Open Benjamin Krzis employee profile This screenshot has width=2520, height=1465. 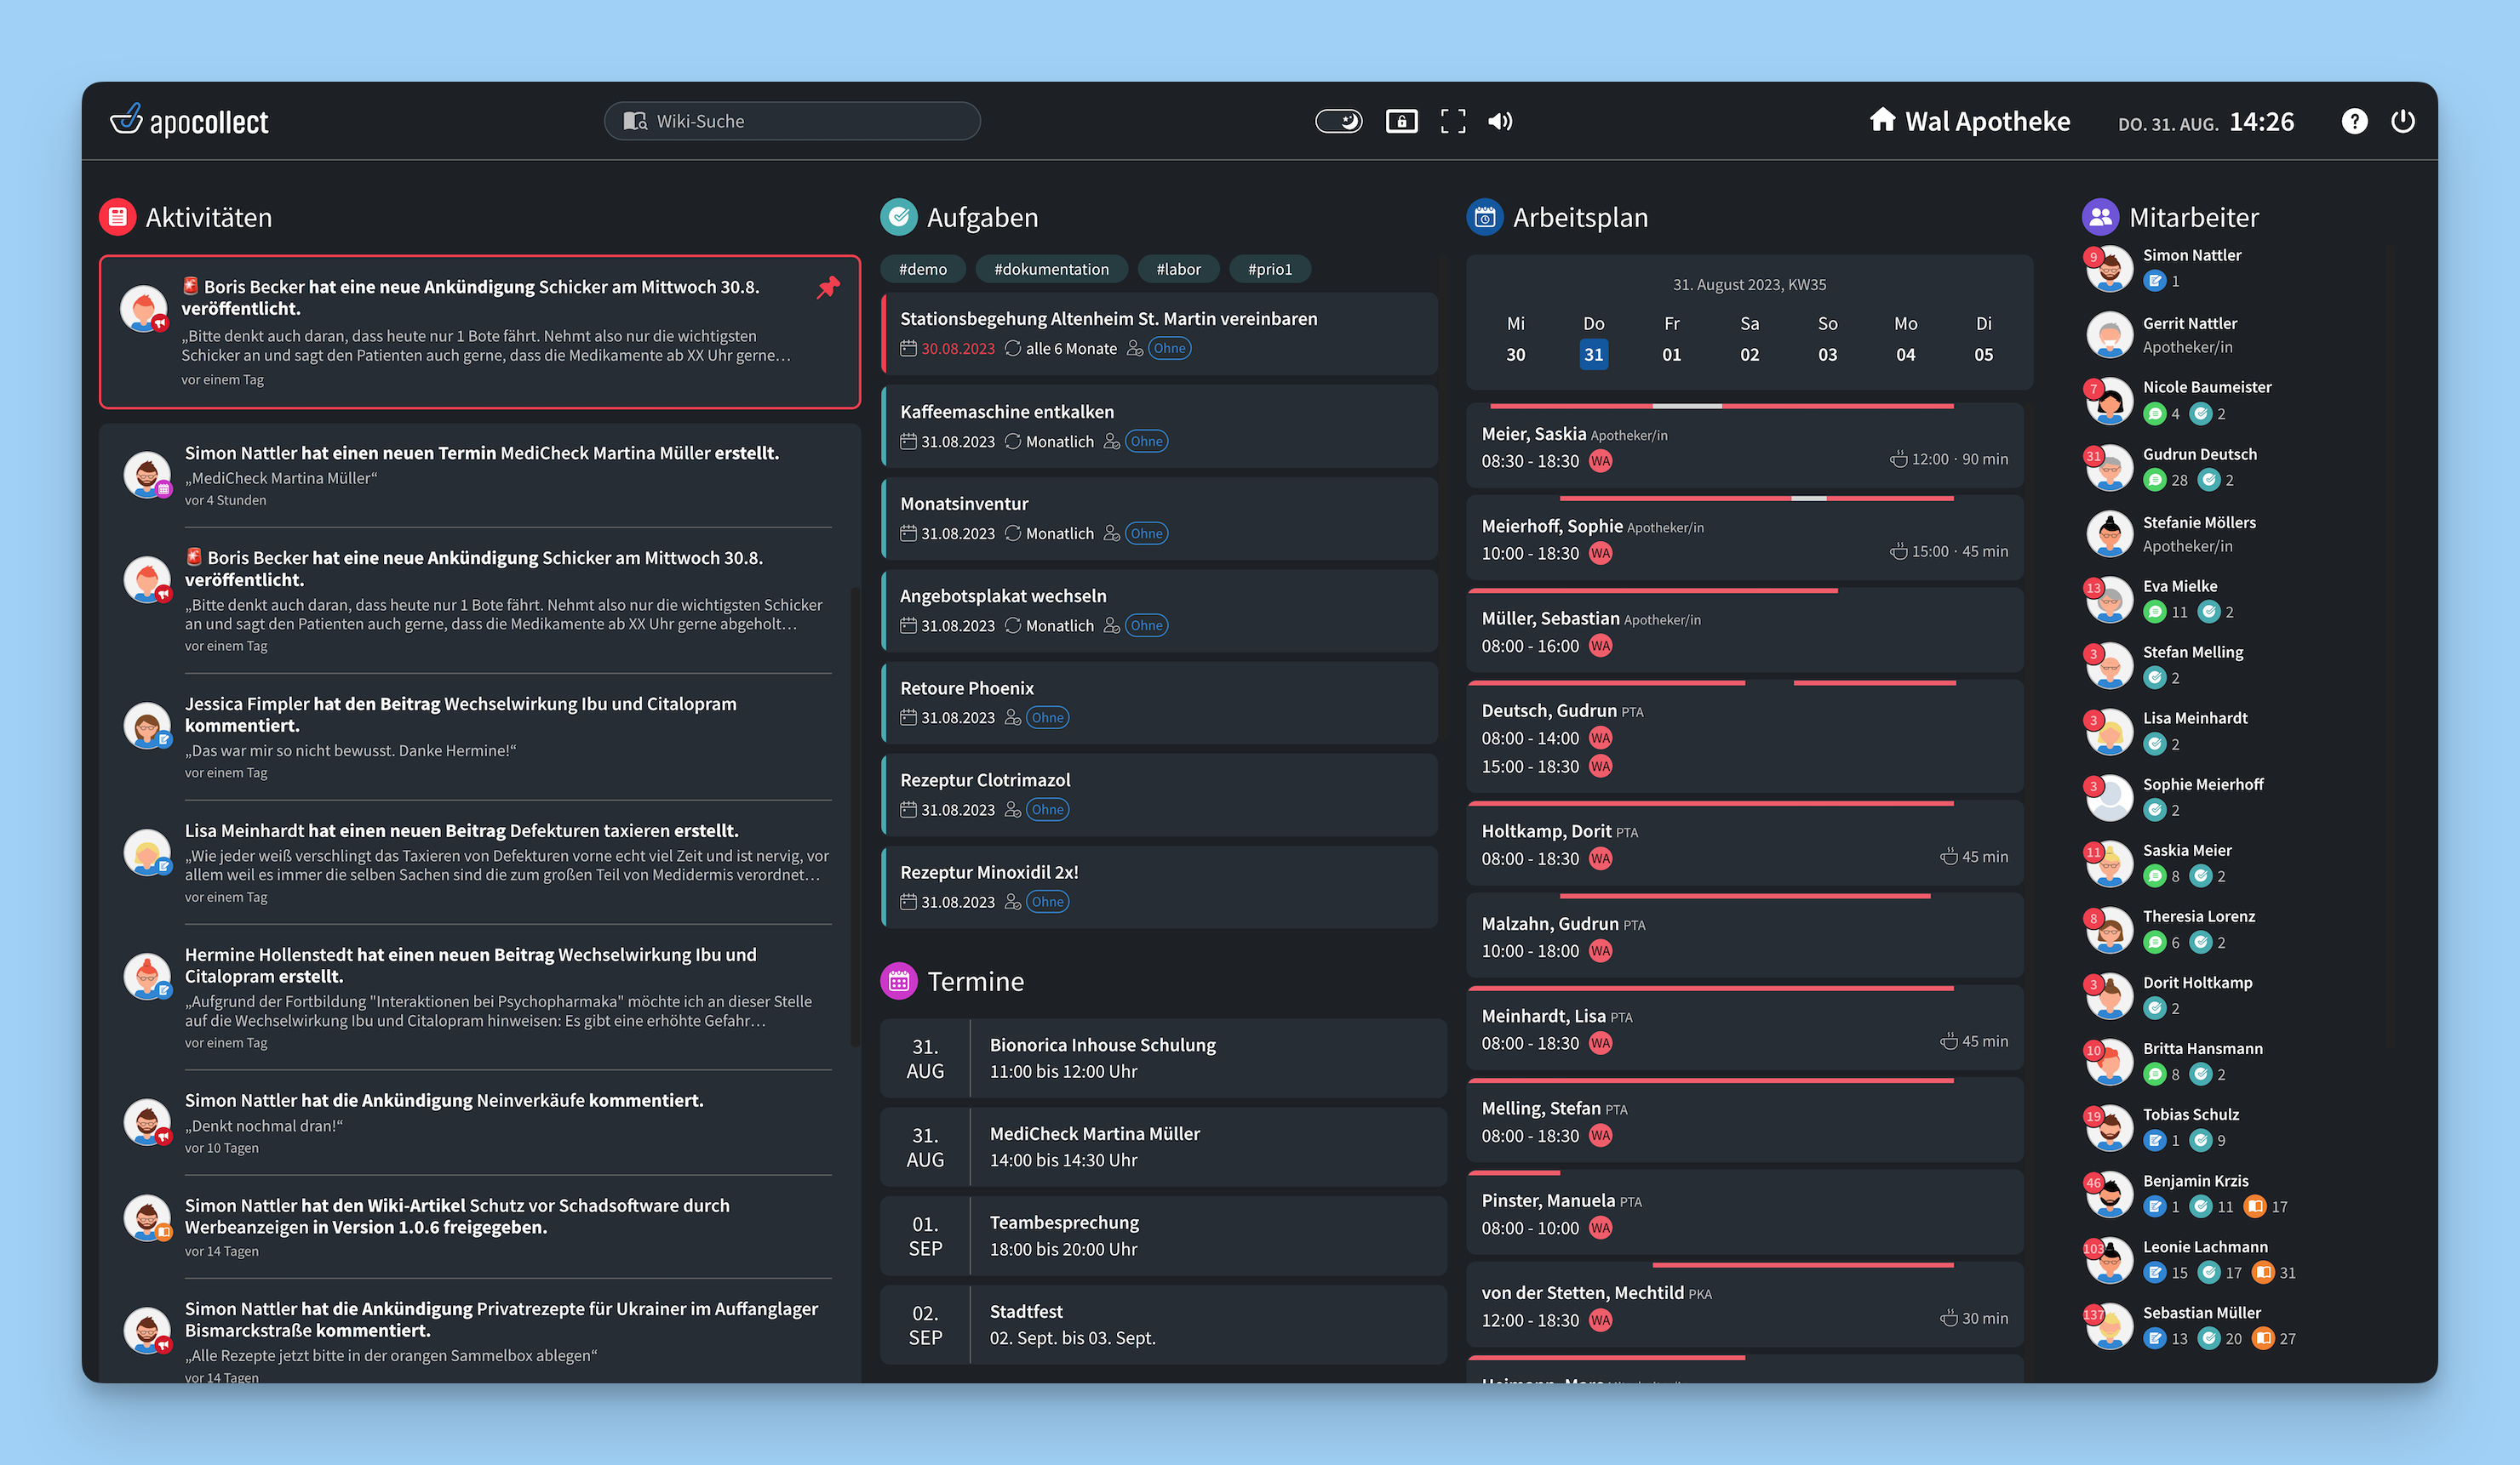point(2195,1181)
